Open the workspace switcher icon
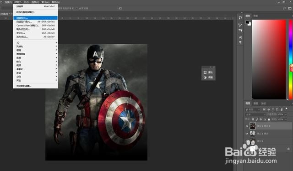293x171 pixels. (290, 8)
